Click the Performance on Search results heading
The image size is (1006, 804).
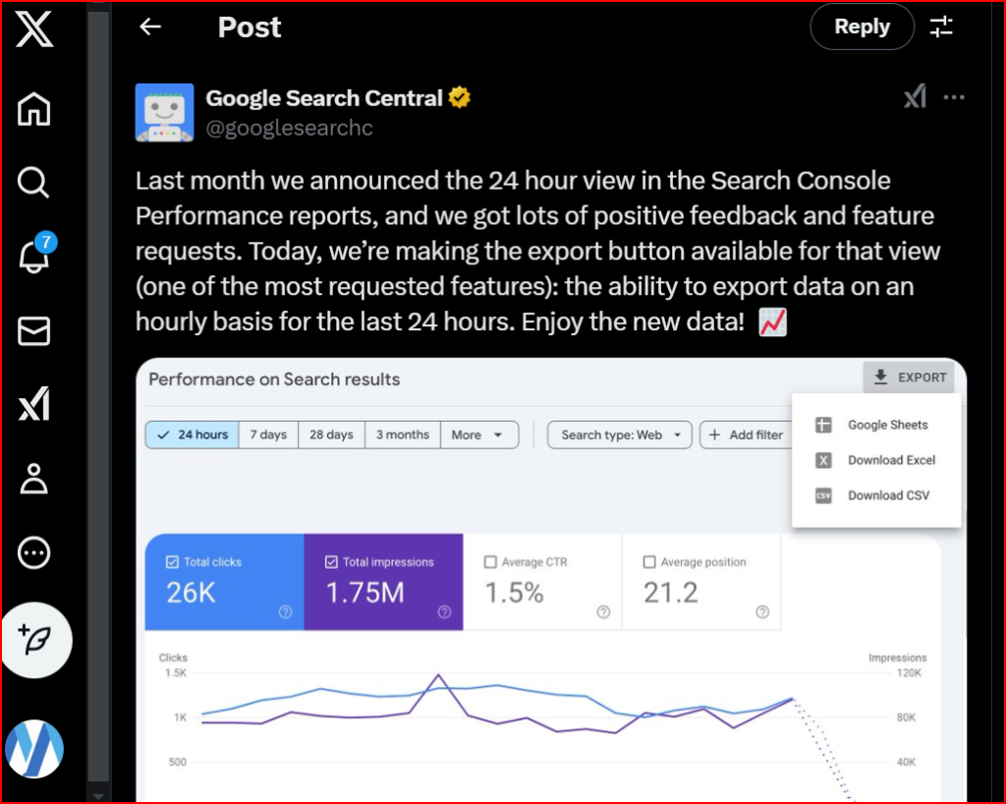click(x=275, y=379)
